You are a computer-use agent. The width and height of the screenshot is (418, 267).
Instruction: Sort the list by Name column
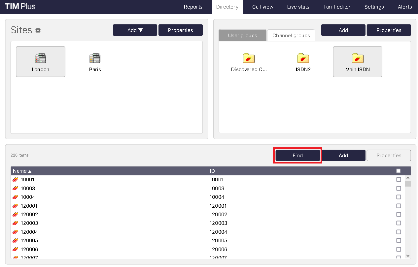point(20,171)
